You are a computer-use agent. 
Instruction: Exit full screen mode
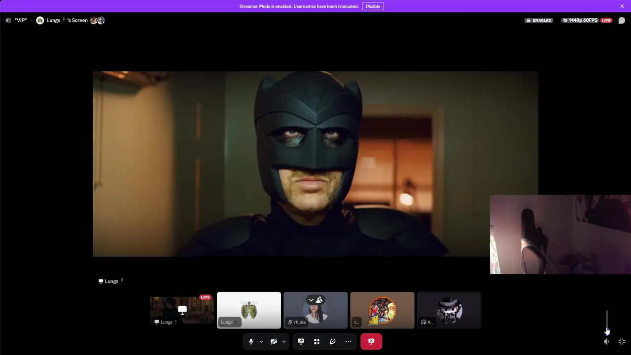[x=622, y=341]
